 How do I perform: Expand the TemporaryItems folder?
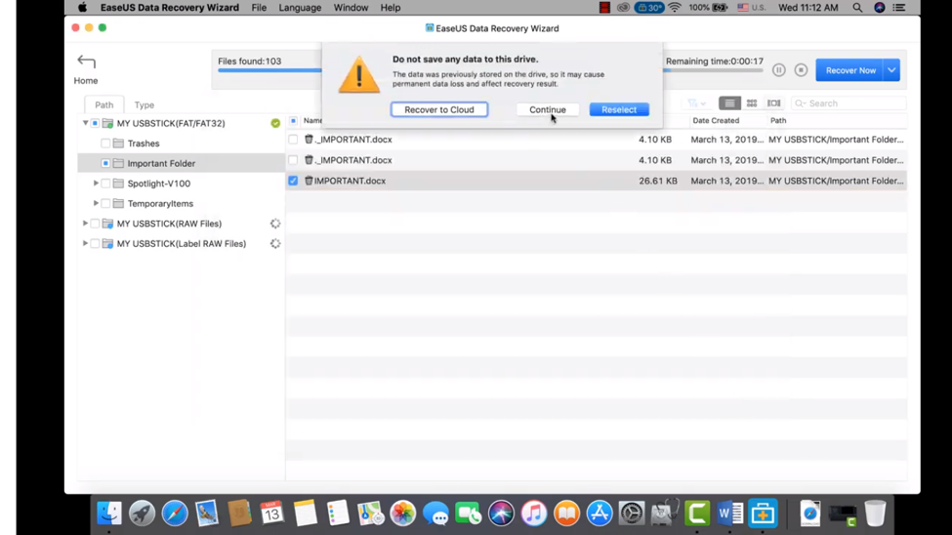click(96, 203)
